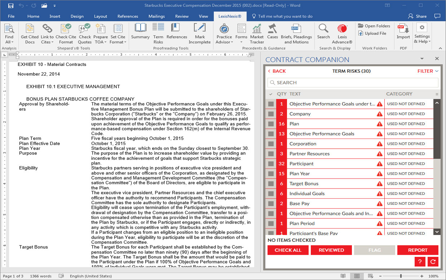Switch to the References tab
Viewport: 446px width, 280px height.
(128, 16)
